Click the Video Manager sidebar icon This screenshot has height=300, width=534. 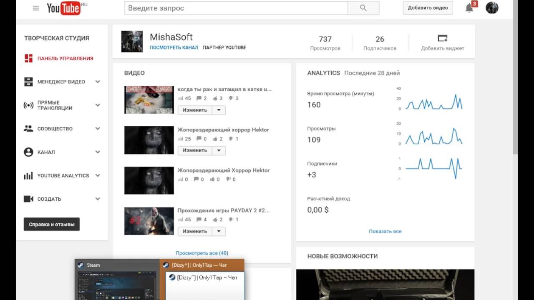click(x=28, y=82)
